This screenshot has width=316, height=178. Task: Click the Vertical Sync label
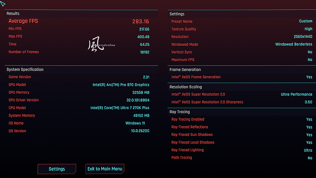pyautogui.click(x=181, y=52)
